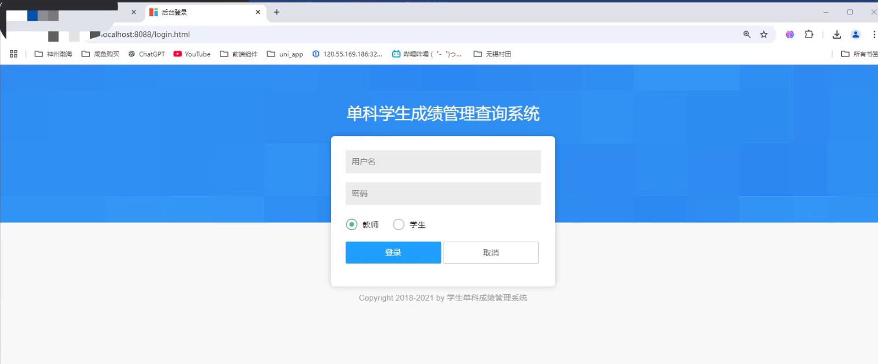Open the apps grid icon in bookmarks bar
The width and height of the screenshot is (878, 364).
click(14, 54)
